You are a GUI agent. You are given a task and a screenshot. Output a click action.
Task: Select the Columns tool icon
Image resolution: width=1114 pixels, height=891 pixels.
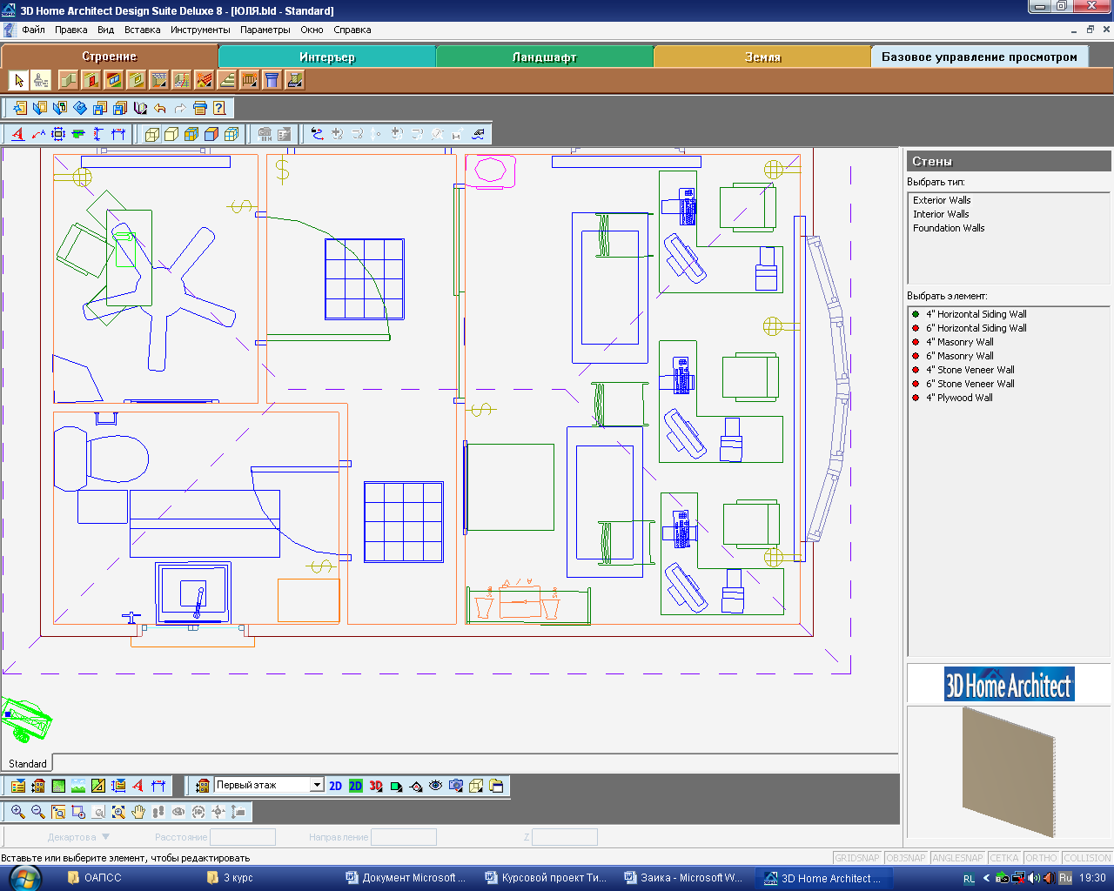pyautogui.click(x=272, y=81)
